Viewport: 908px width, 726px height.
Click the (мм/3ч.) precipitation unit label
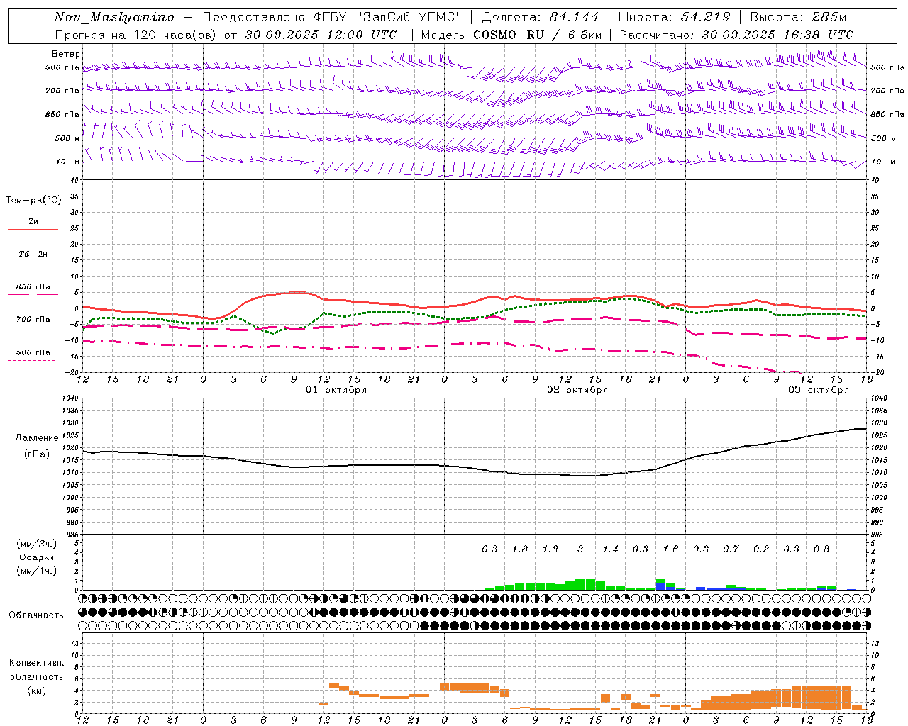click(x=37, y=544)
